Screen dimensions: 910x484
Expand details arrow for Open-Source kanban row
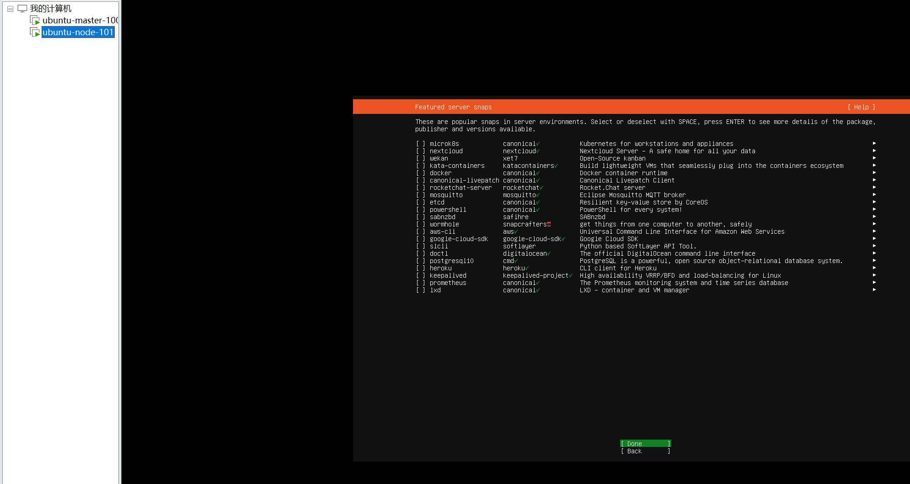tap(874, 158)
